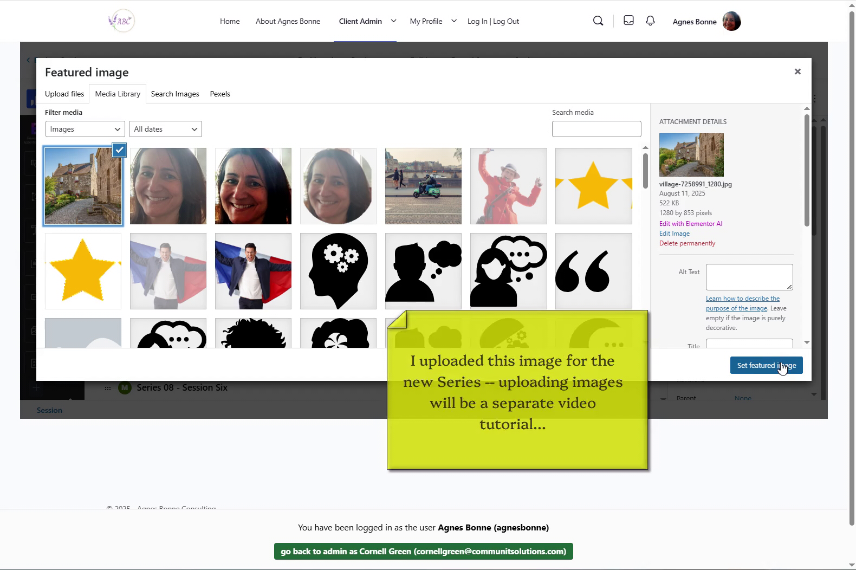The width and height of the screenshot is (856, 570).
Task: Click Agnes Bonne profile avatar
Action: coord(731,22)
